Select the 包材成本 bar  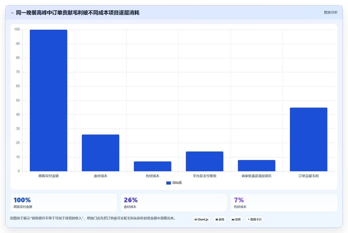coord(153,166)
